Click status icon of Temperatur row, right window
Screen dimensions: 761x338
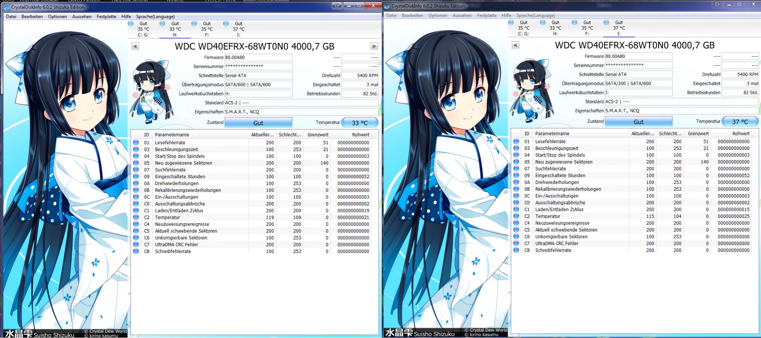[516, 216]
